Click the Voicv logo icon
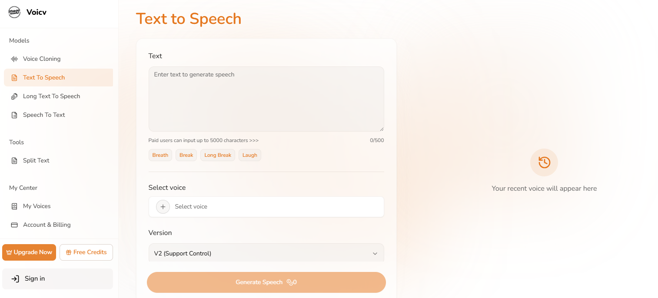This screenshot has width=658, height=298. click(14, 12)
